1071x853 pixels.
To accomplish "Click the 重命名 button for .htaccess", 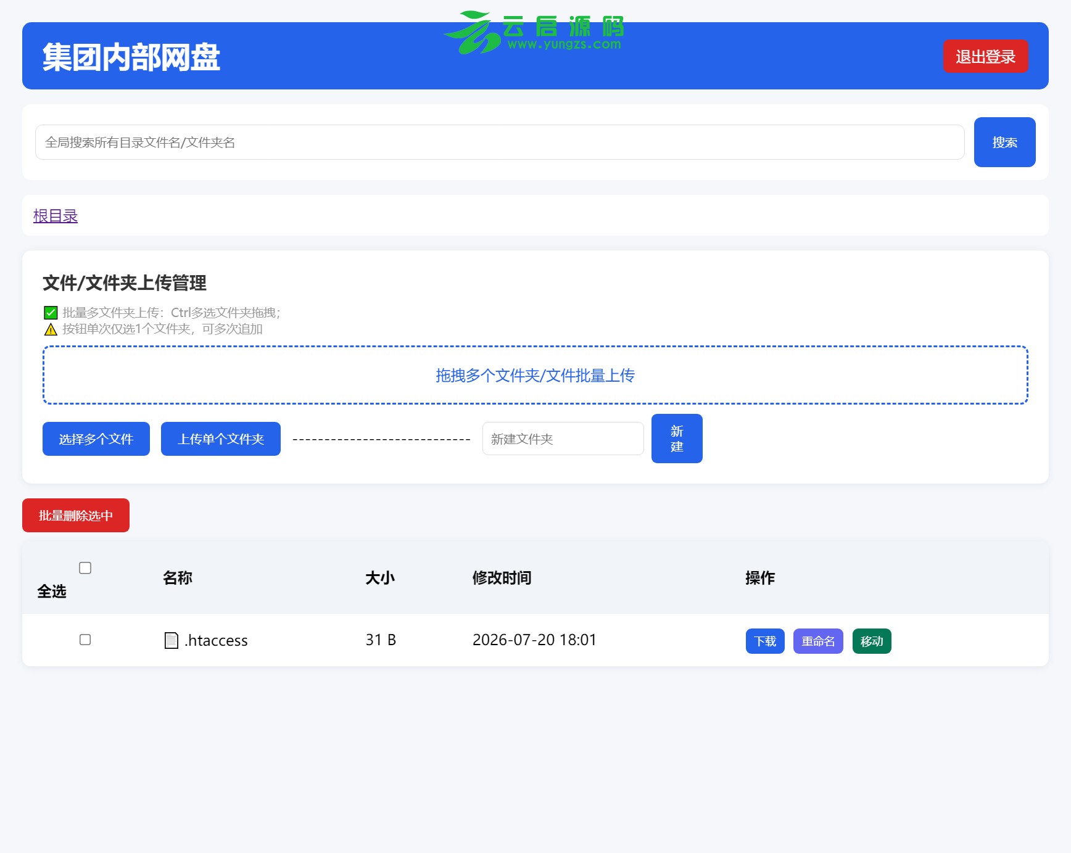I will [818, 641].
